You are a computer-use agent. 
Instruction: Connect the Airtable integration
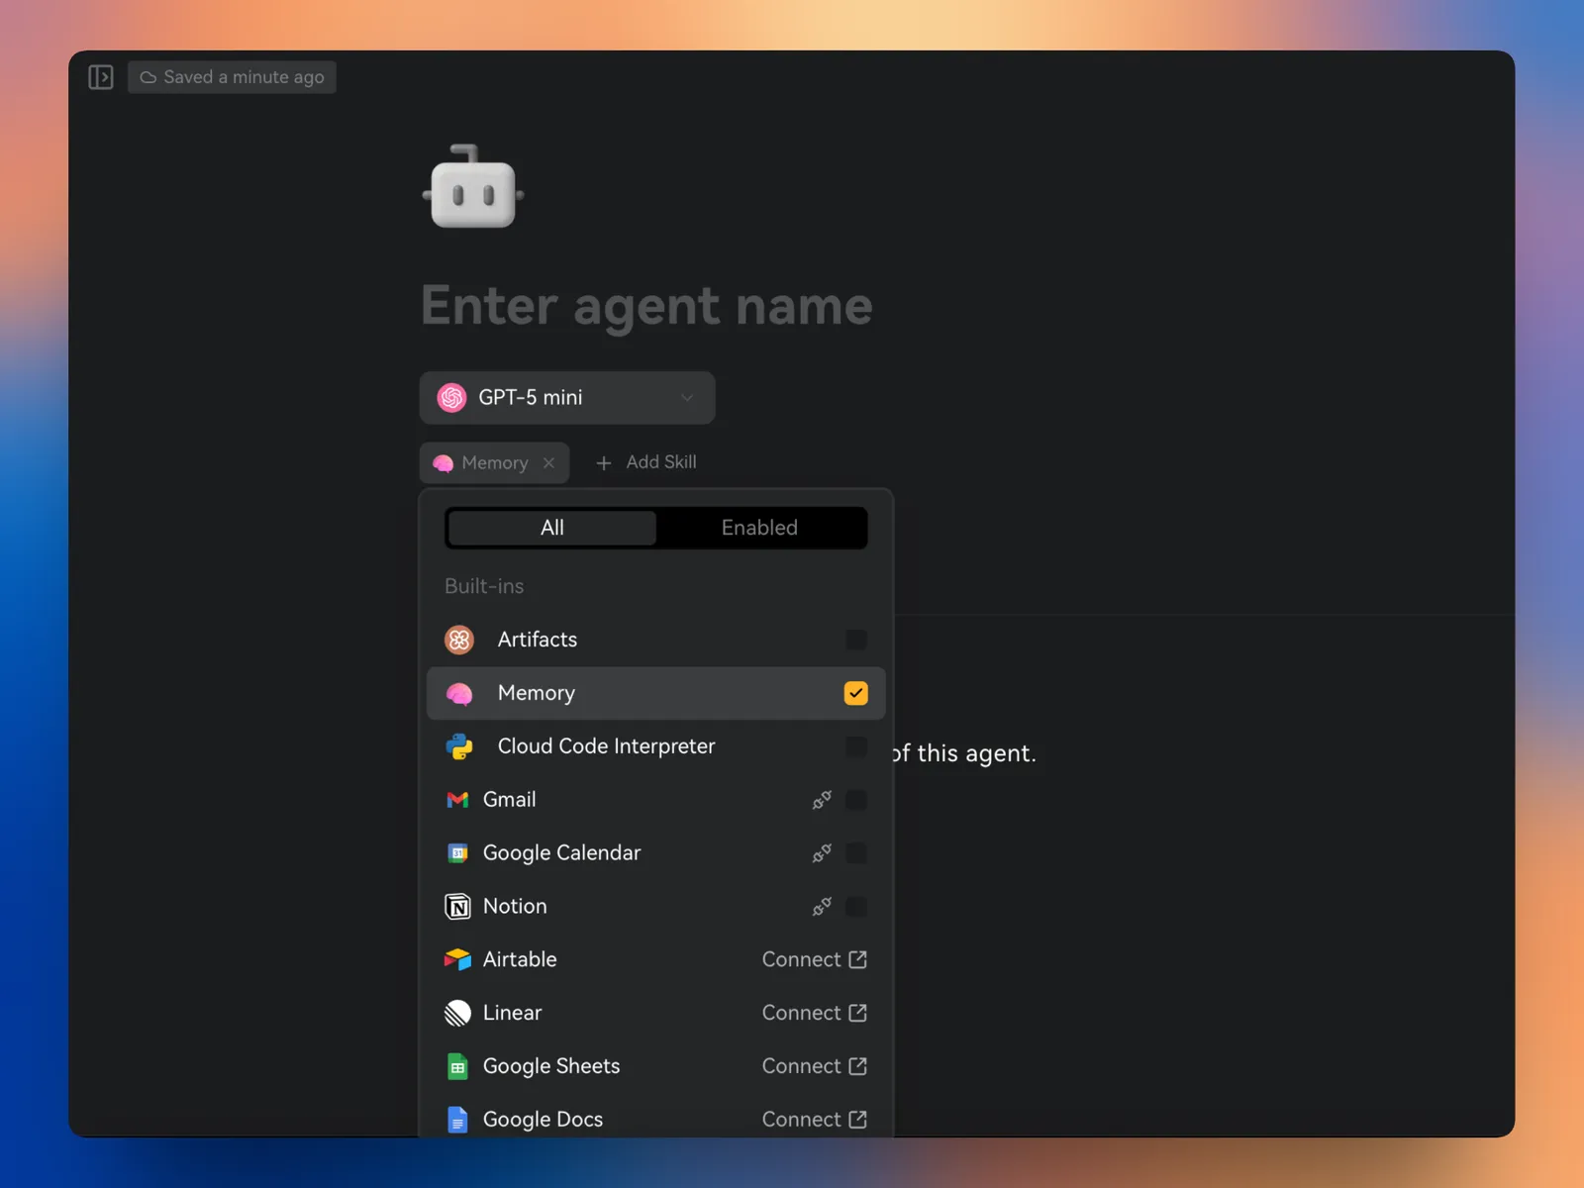click(x=815, y=959)
